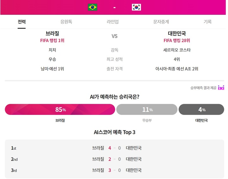Click FIFA 랭킹 28위 text
Screen dimensions: 228x179
[x=177, y=40]
